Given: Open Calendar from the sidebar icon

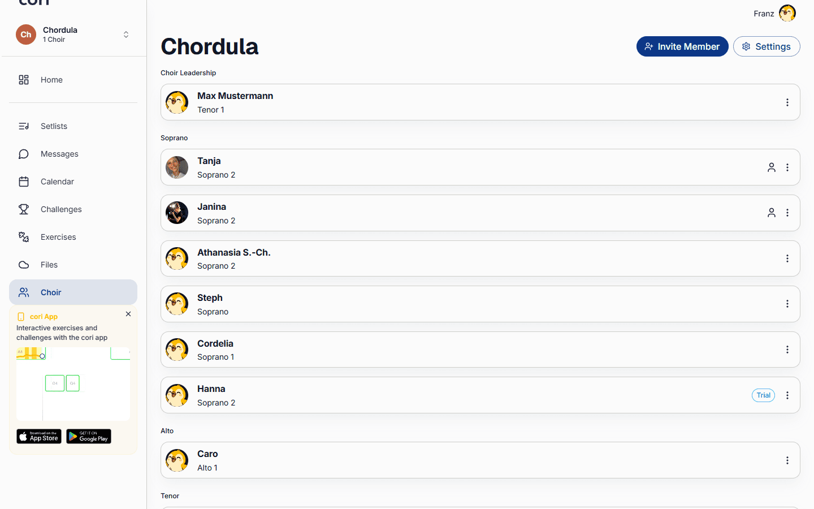Looking at the screenshot, I should pyautogui.click(x=24, y=182).
